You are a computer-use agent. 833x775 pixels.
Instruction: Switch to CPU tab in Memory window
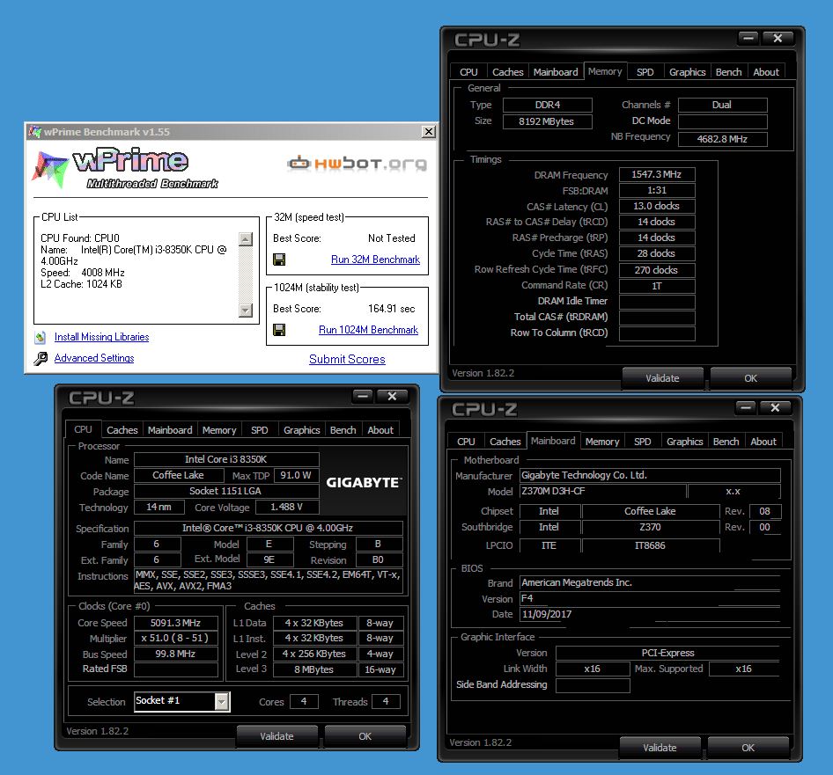pyautogui.click(x=468, y=72)
